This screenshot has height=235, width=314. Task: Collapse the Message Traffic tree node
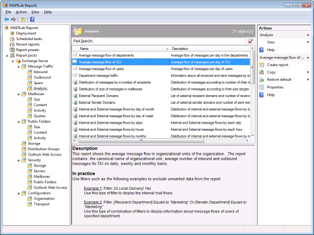point(19,67)
